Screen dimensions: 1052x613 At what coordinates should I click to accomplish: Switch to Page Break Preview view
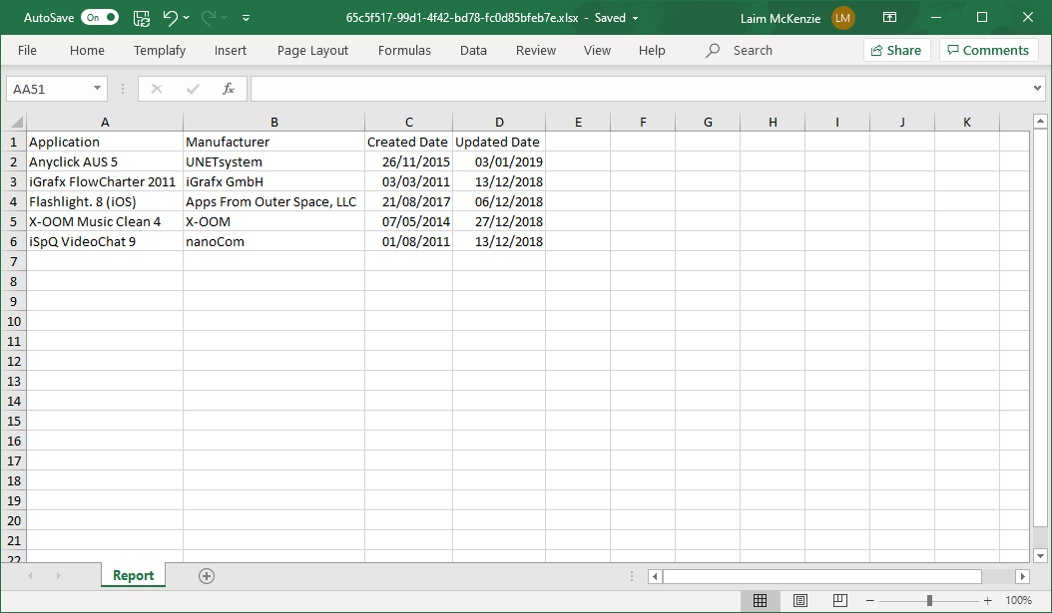pyautogui.click(x=839, y=600)
